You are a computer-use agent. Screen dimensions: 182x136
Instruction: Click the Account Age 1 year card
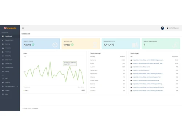click(81, 44)
